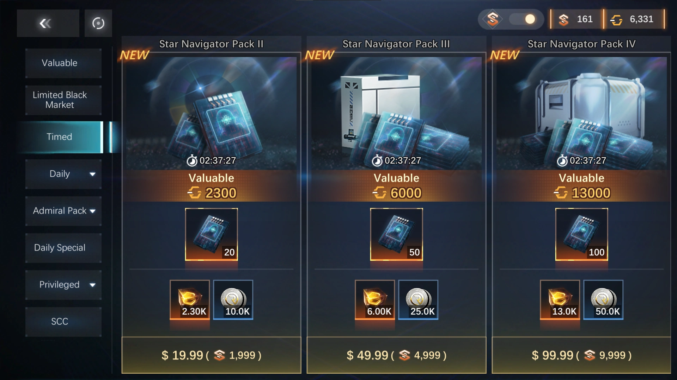677x380 pixels.
Task: Click the 20 navigator chips item in Pack II
Action: point(212,234)
